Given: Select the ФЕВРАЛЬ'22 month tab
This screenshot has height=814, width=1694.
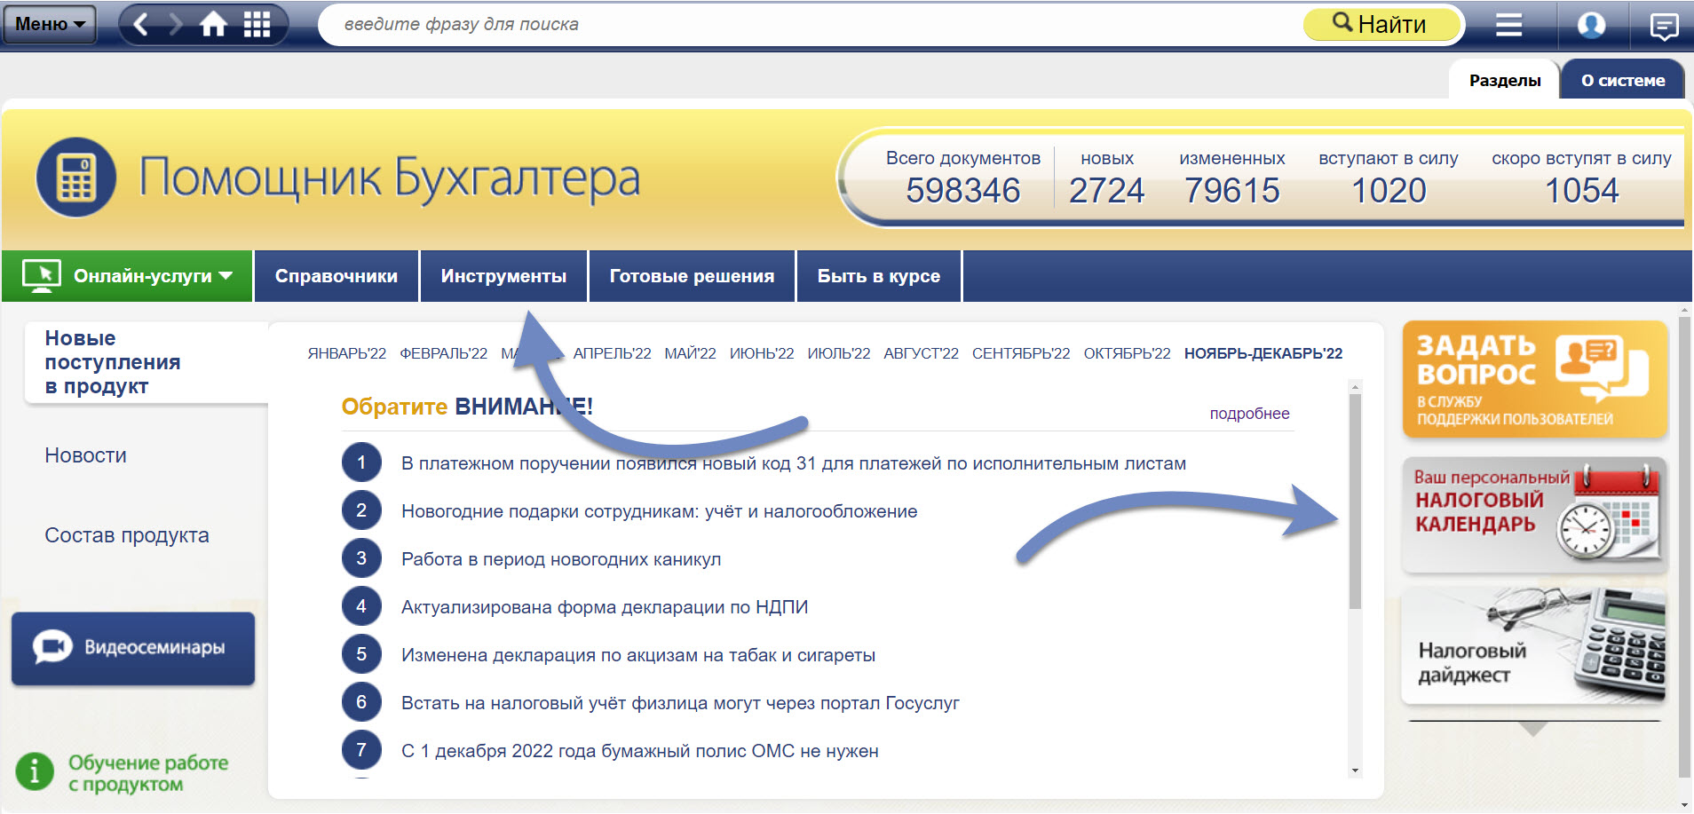Looking at the screenshot, I should tap(444, 353).
